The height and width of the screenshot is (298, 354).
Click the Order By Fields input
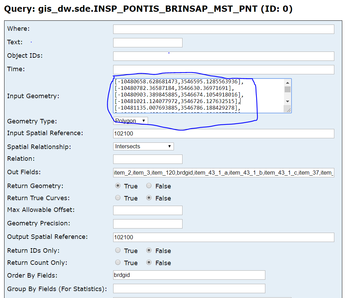[189, 275]
